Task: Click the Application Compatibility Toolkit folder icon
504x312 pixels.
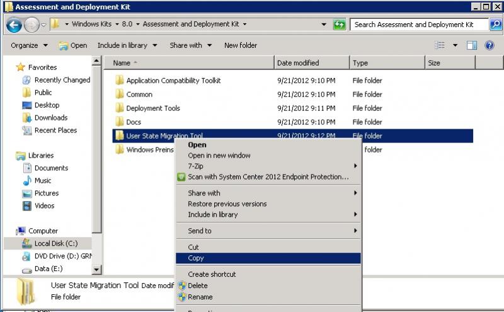Action: pyautogui.click(x=120, y=80)
